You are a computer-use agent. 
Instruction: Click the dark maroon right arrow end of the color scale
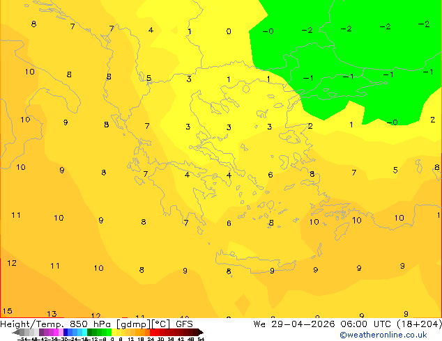(201, 332)
